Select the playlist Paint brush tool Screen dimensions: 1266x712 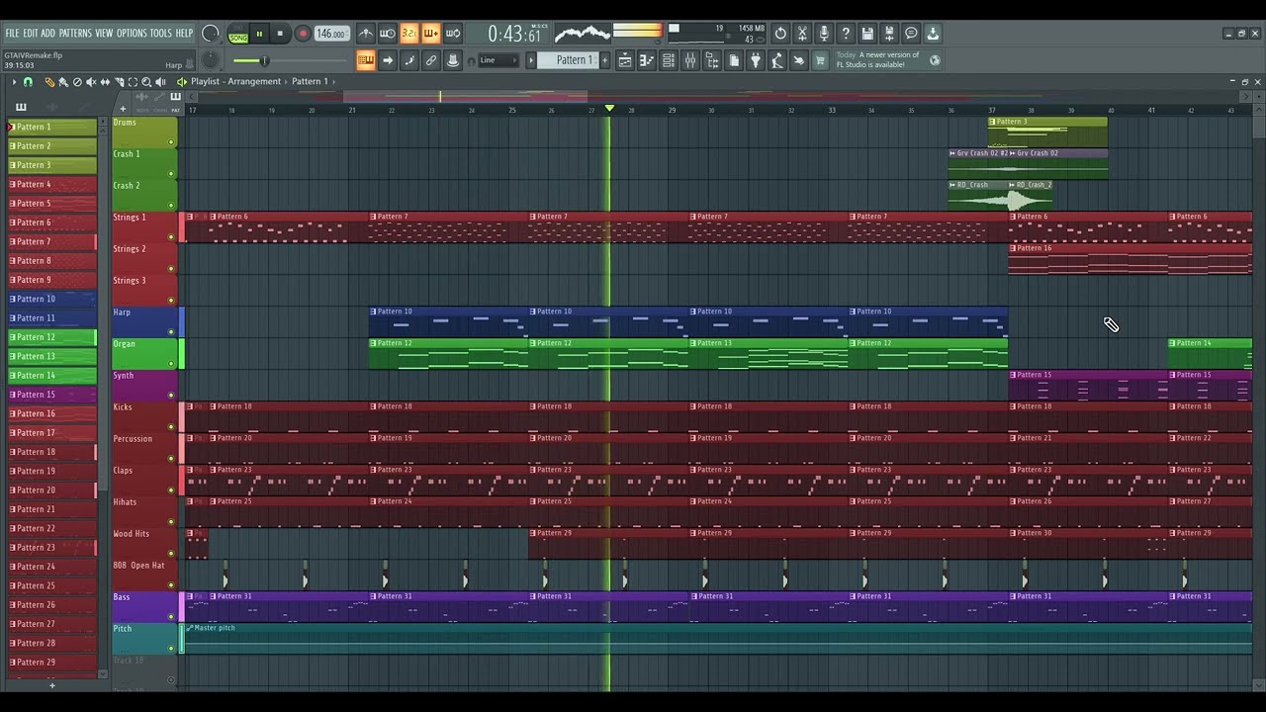63,82
